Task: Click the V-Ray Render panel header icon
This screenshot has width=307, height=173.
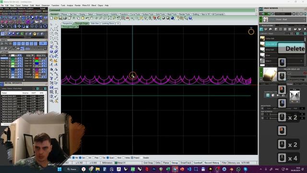Action: click(x=261, y=9)
